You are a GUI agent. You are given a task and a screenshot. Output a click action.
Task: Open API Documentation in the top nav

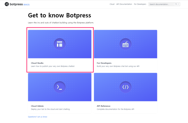124,4
